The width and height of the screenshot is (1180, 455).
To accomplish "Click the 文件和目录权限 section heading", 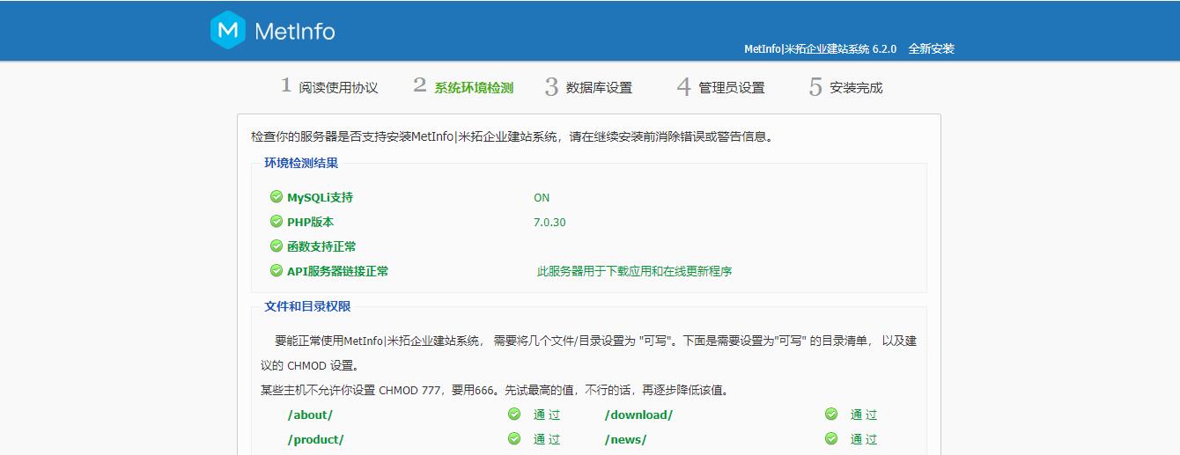I will point(307,306).
